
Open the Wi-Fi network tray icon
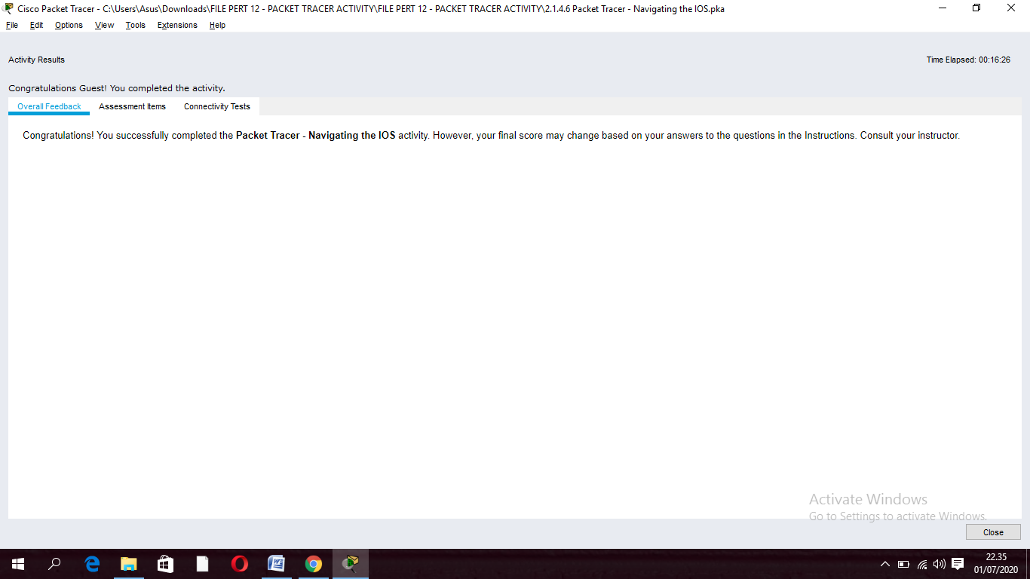click(921, 564)
